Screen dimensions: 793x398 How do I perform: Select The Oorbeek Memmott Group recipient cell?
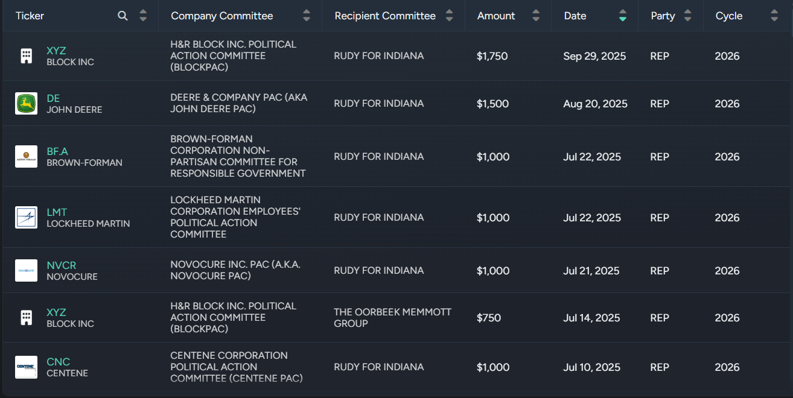[x=392, y=318]
